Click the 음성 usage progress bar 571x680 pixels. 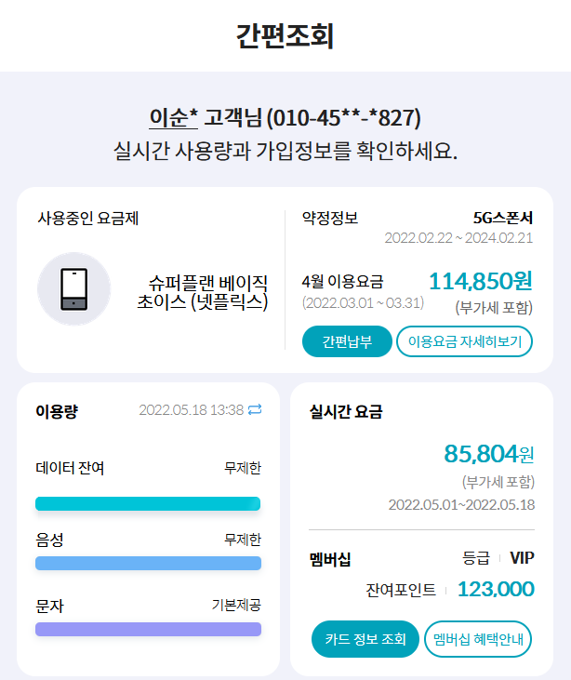click(x=148, y=563)
